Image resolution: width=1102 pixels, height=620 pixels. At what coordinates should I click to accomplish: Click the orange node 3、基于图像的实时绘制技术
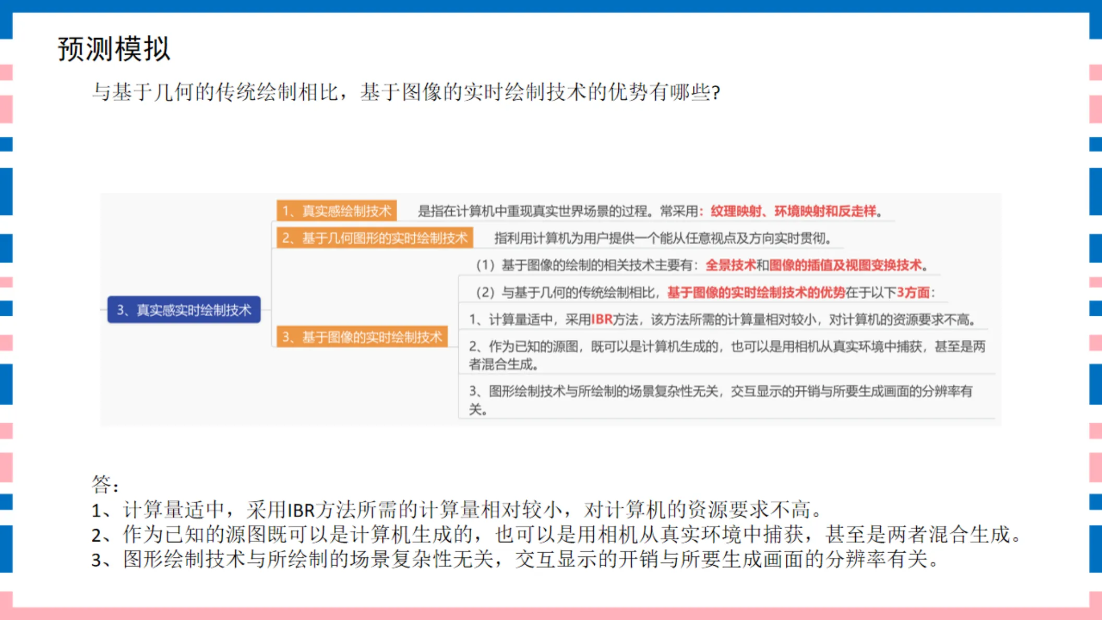point(362,337)
